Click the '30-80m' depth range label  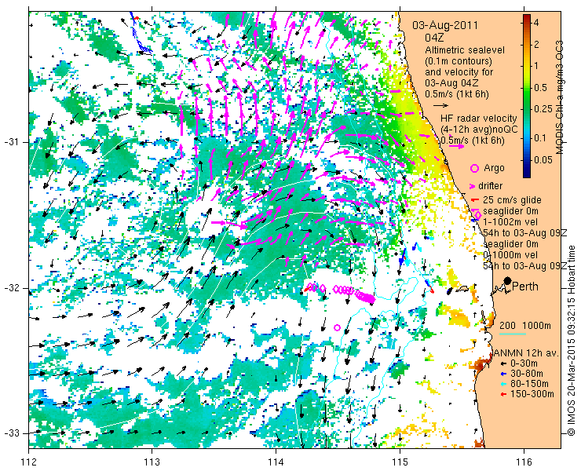pos(527,374)
